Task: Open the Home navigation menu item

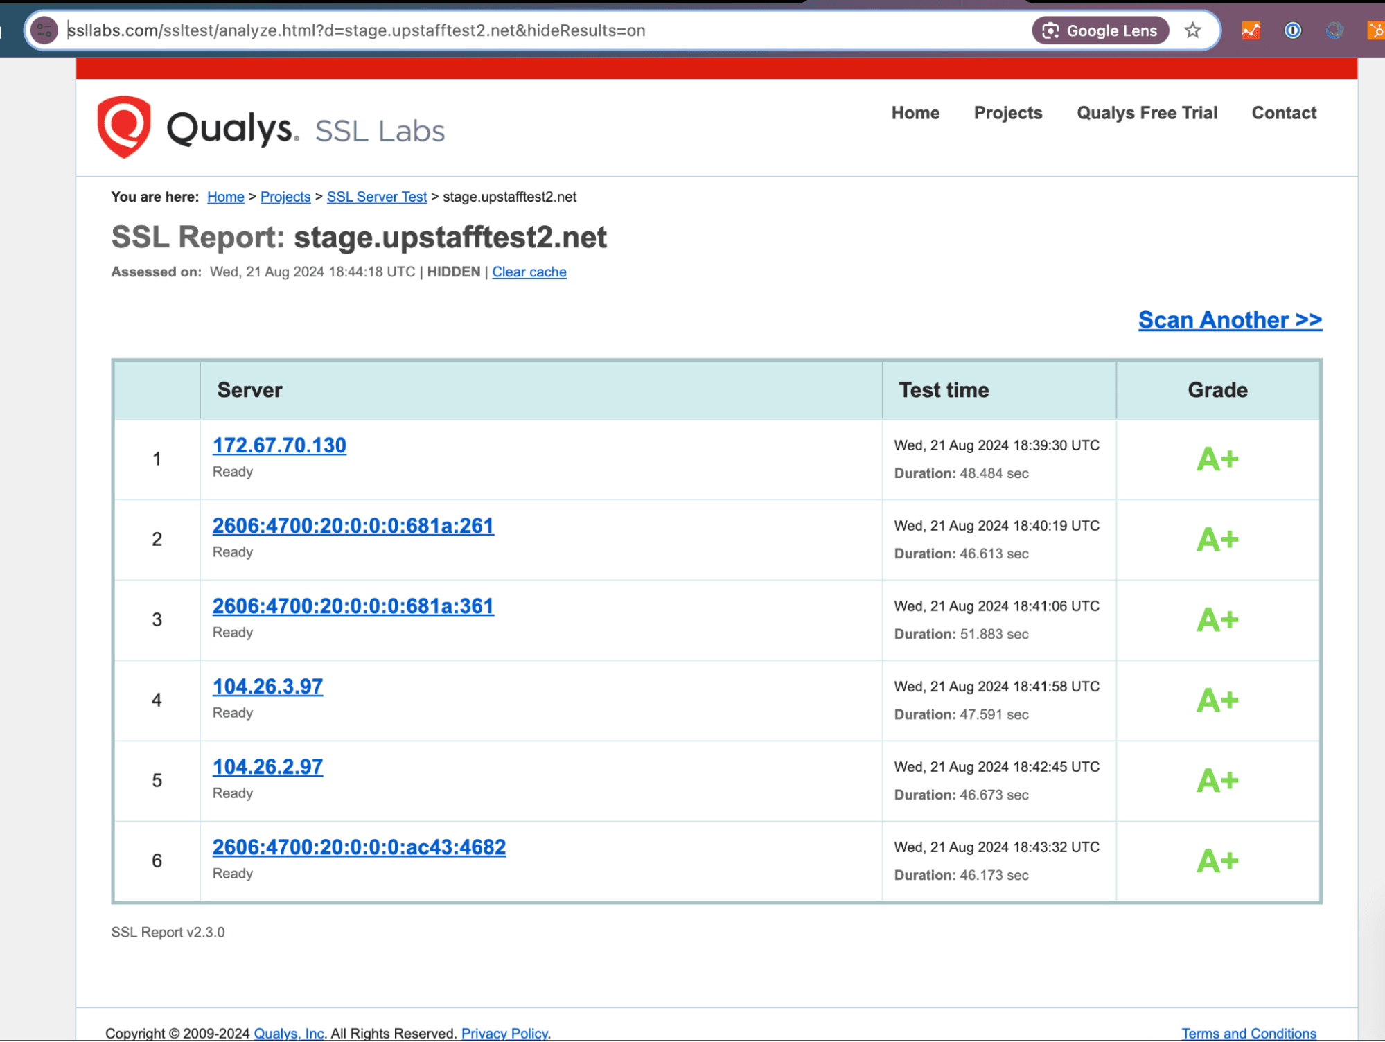Action: pos(915,113)
